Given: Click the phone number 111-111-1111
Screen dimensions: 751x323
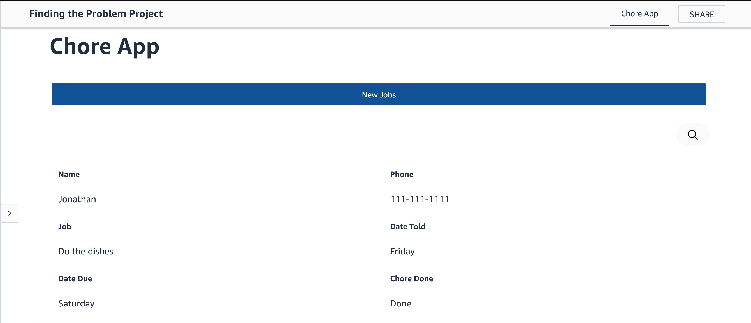Looking at the screenshot, I should [x=419, y=199].
